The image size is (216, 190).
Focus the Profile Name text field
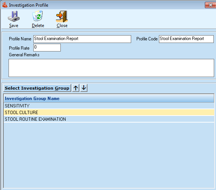tap(82, 39)
